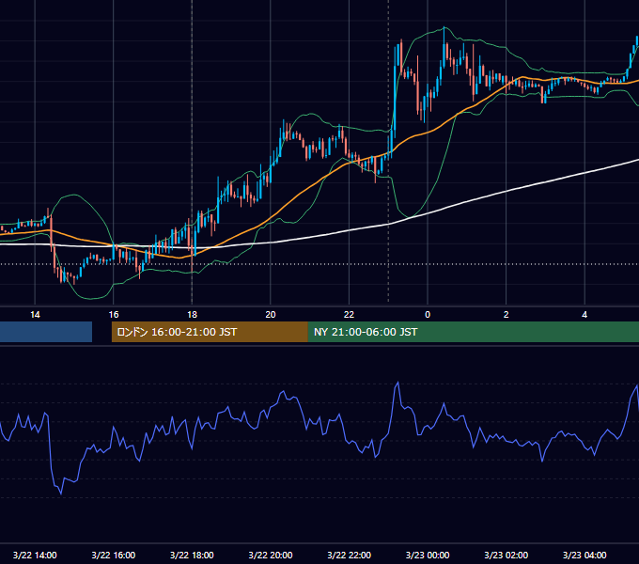Click the 22 hour label on chart axis
The image size is (639, 564).
pyautogui.click(x=349, y=314)
